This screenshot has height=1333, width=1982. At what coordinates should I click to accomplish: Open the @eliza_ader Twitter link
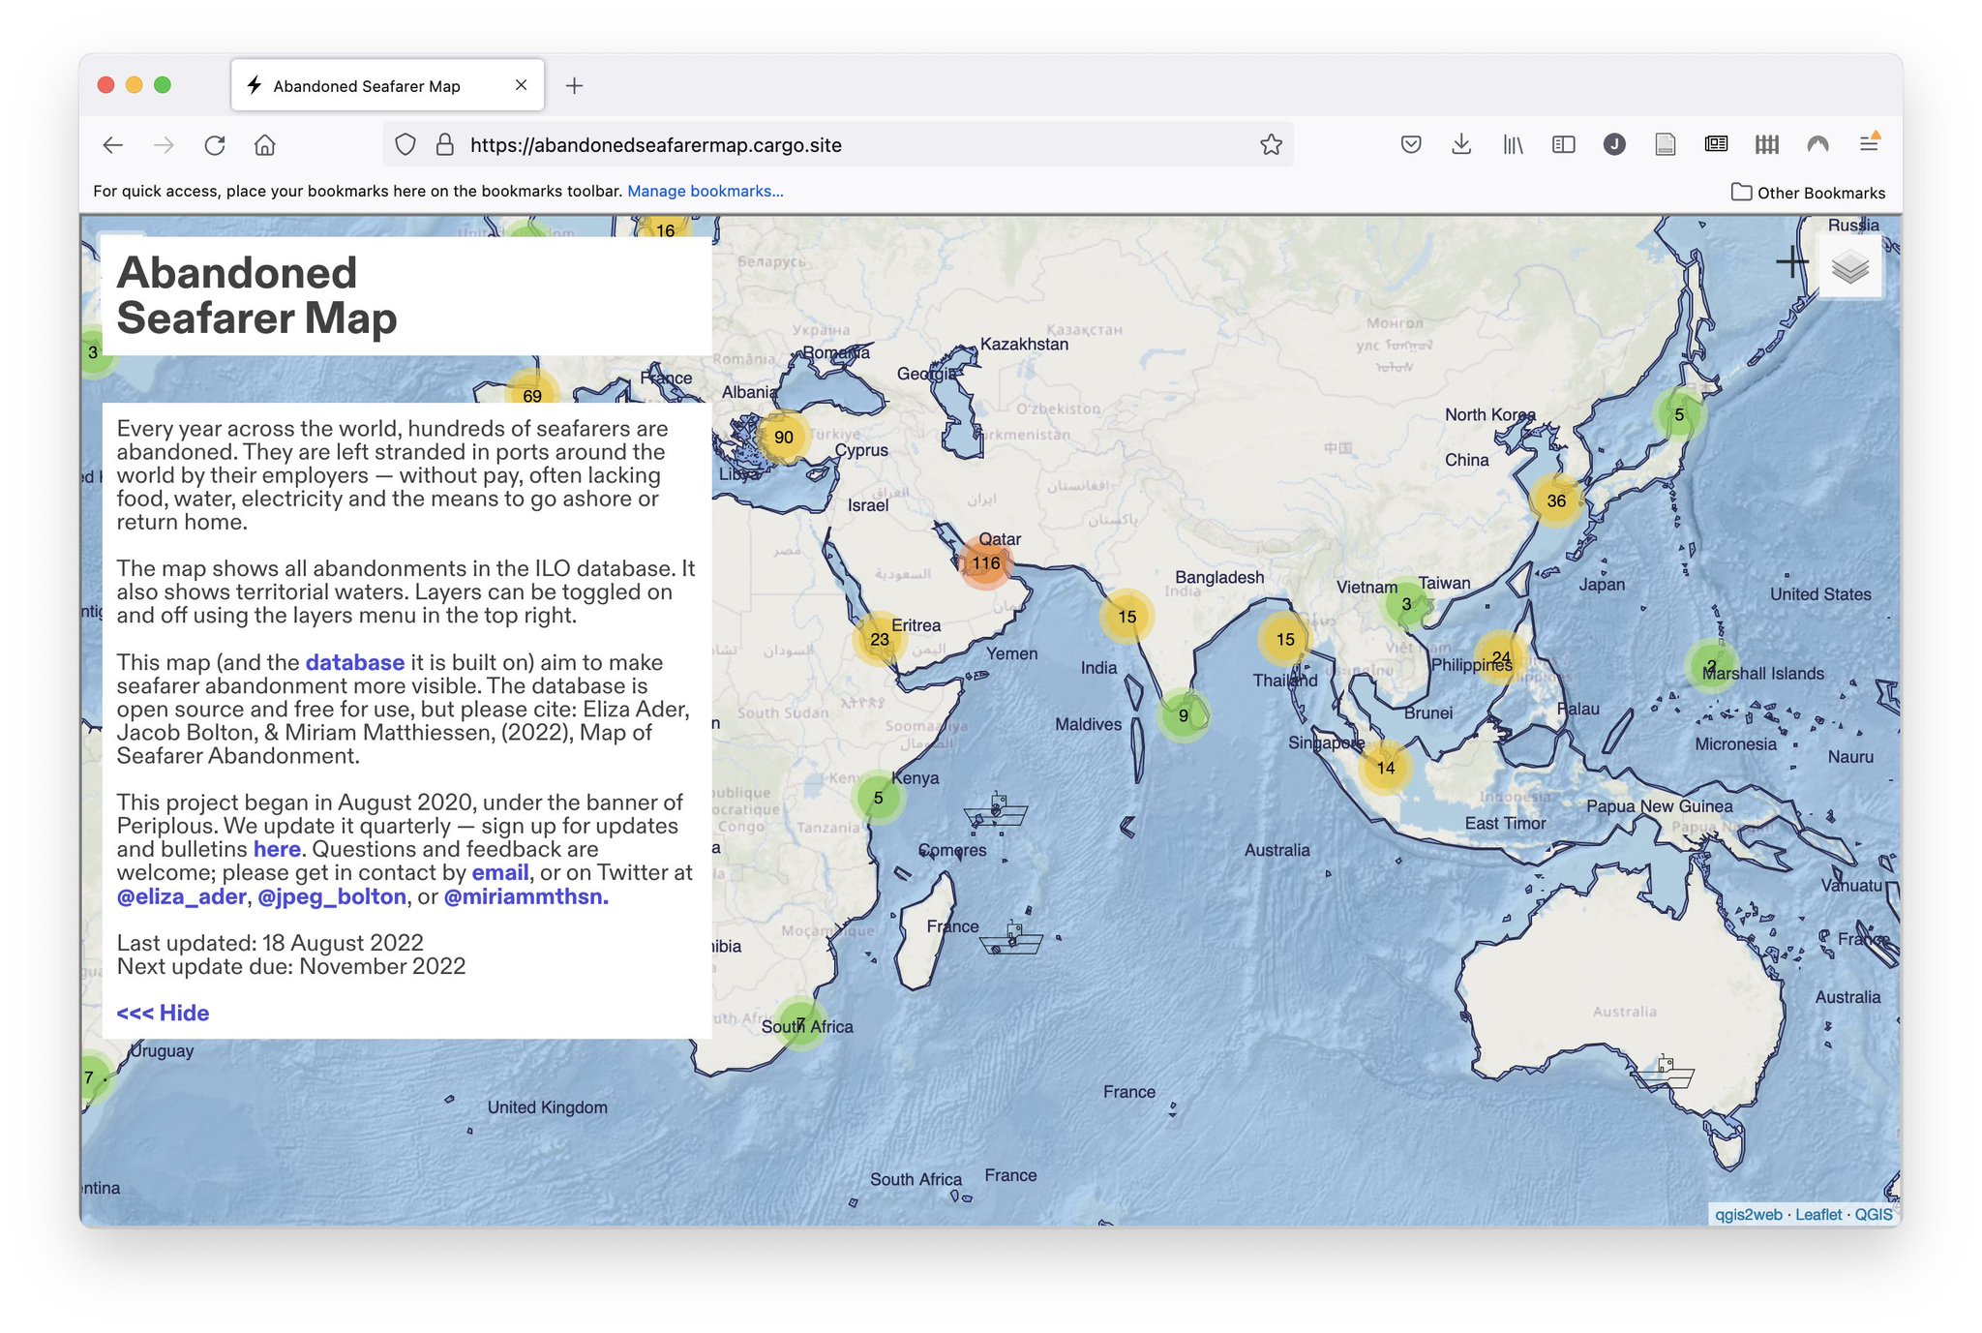point(181,896)
